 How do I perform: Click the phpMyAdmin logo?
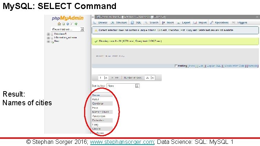tap(68, 18)
